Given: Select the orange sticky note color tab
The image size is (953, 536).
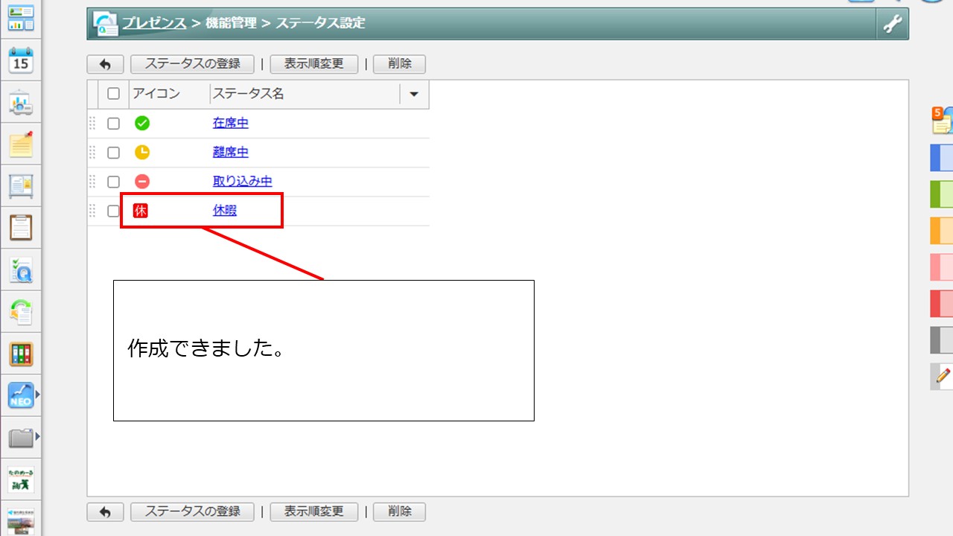Looking at the screenshot, I should point(942,231).
